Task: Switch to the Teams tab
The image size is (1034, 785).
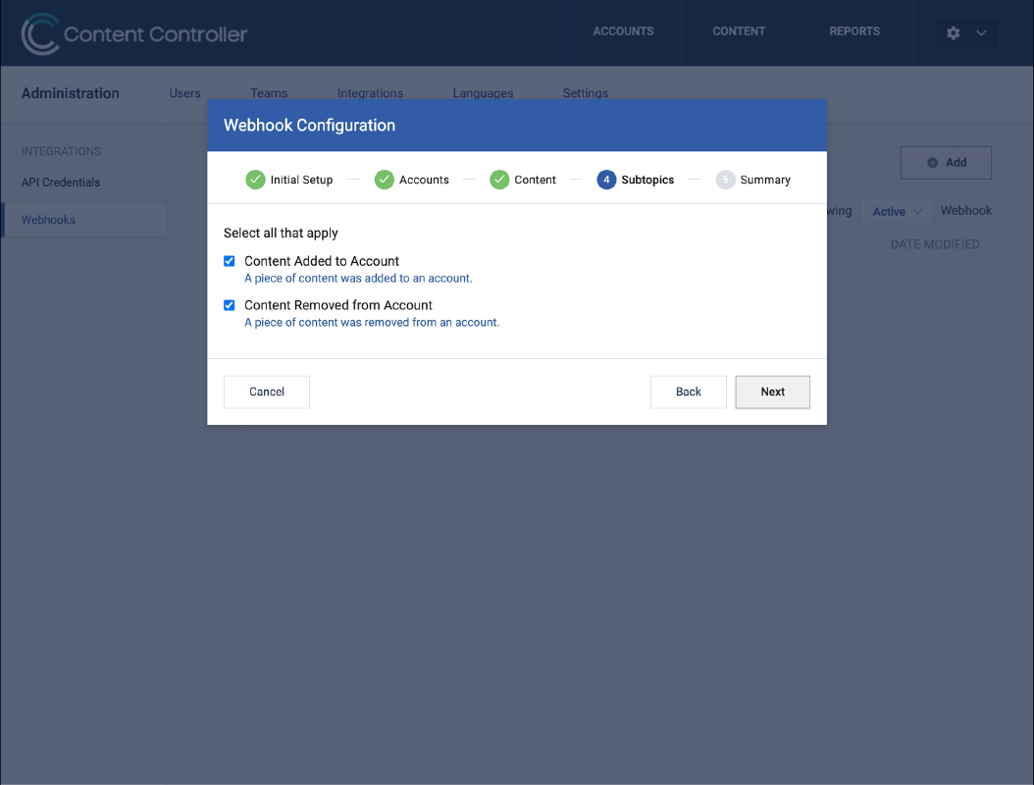Action: (x=269, y=93)
